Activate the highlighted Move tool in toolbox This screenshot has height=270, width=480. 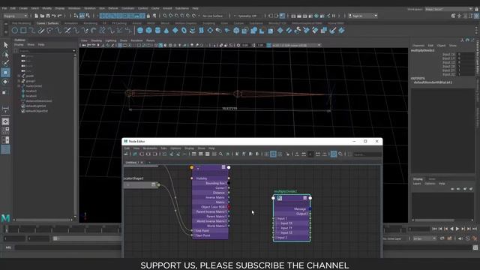(x=5, y=73)
